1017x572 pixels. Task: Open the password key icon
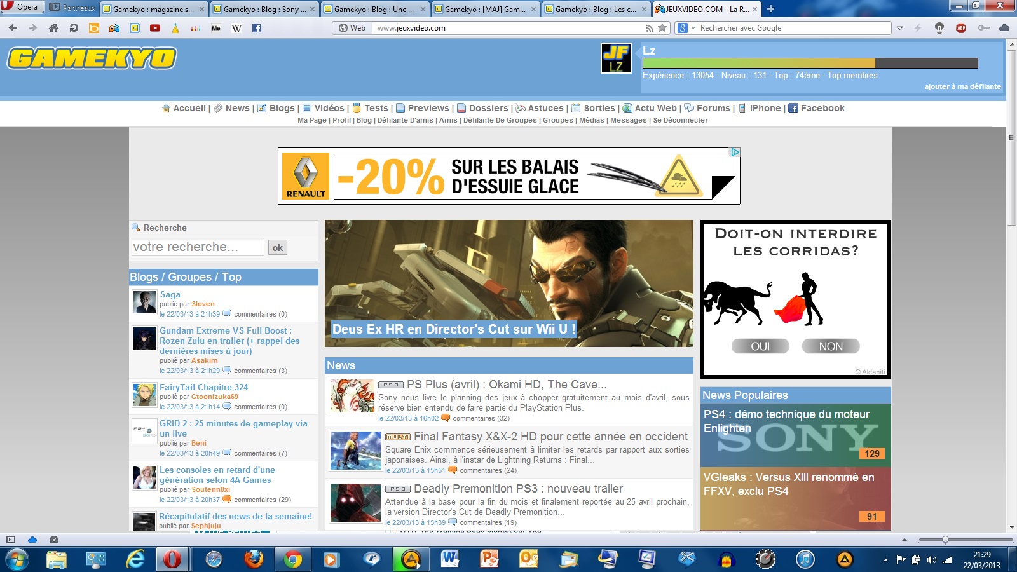983,28
